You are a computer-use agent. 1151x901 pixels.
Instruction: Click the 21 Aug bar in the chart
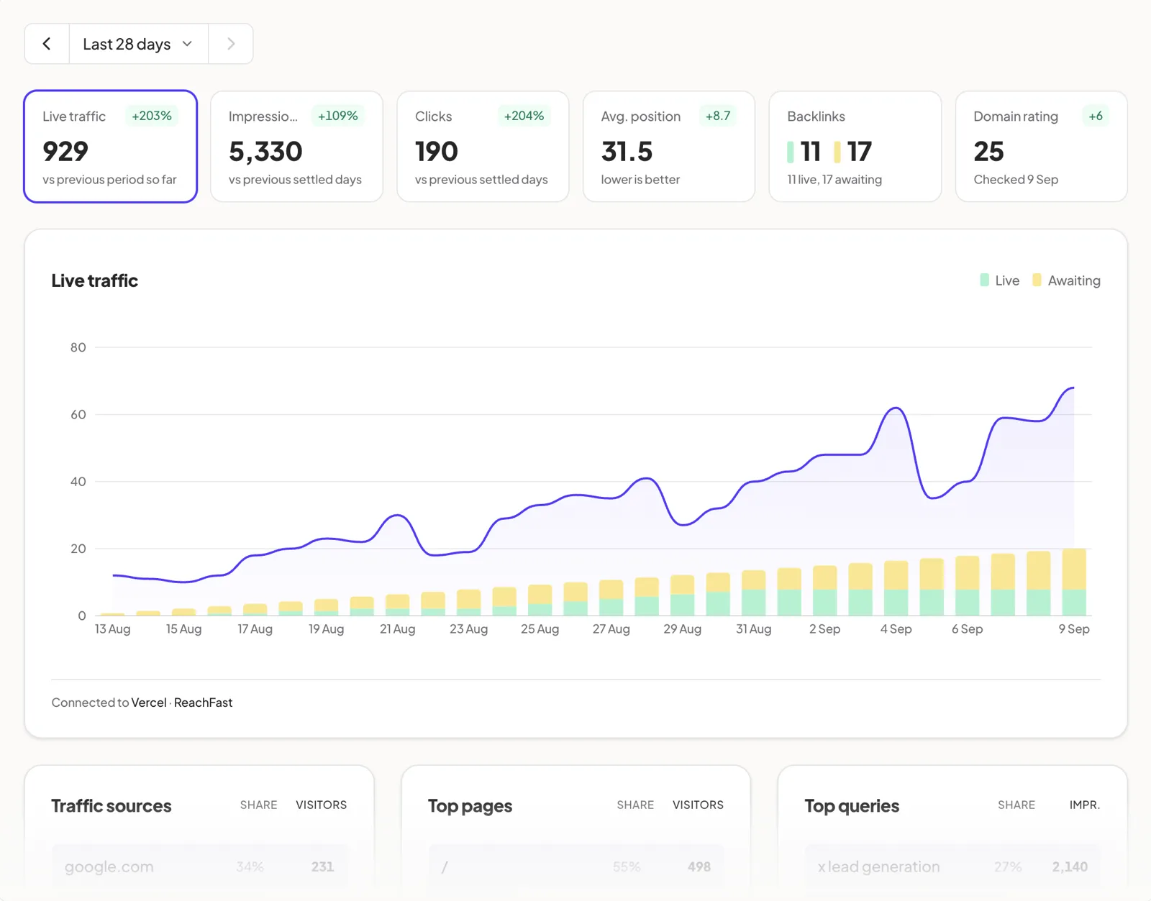coord(398,605)
